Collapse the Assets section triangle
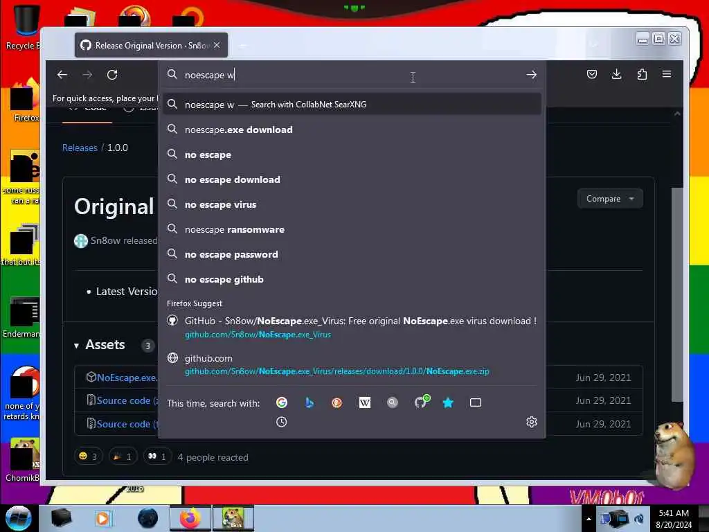The image size is (709, 532). pos(76,346)
